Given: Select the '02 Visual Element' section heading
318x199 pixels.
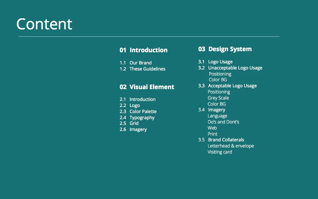Looking at the screenshot, I should coord(147,87).
